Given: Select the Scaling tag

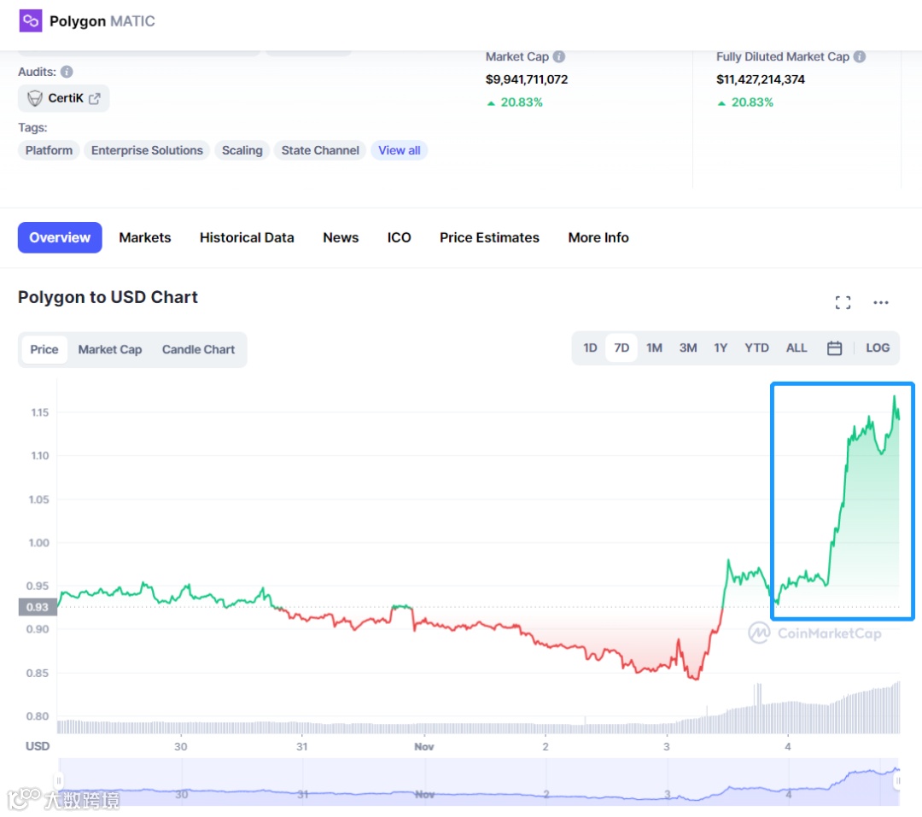Looking at the screenshot, I should 242,150.
